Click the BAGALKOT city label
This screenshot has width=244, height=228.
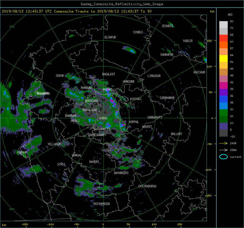(x=108, y=74)
